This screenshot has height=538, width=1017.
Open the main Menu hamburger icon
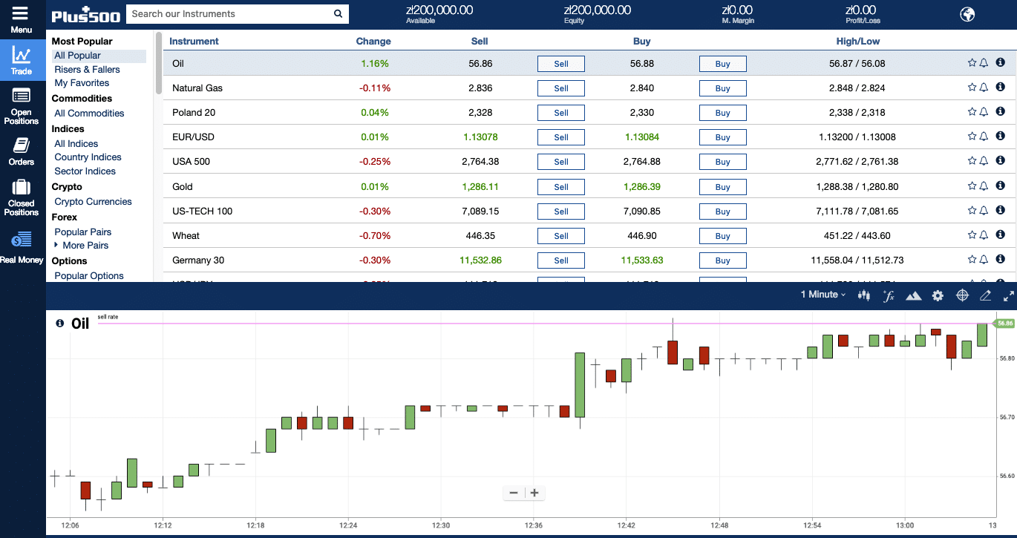[x=21, y=13]
